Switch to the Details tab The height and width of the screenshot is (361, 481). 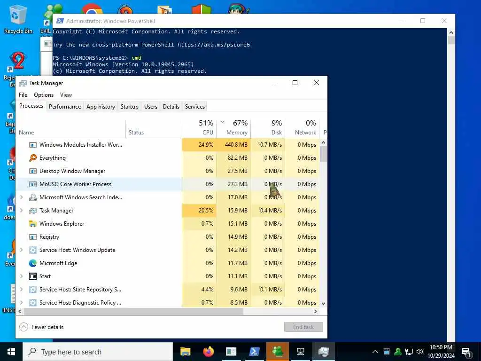click(171, 107)
